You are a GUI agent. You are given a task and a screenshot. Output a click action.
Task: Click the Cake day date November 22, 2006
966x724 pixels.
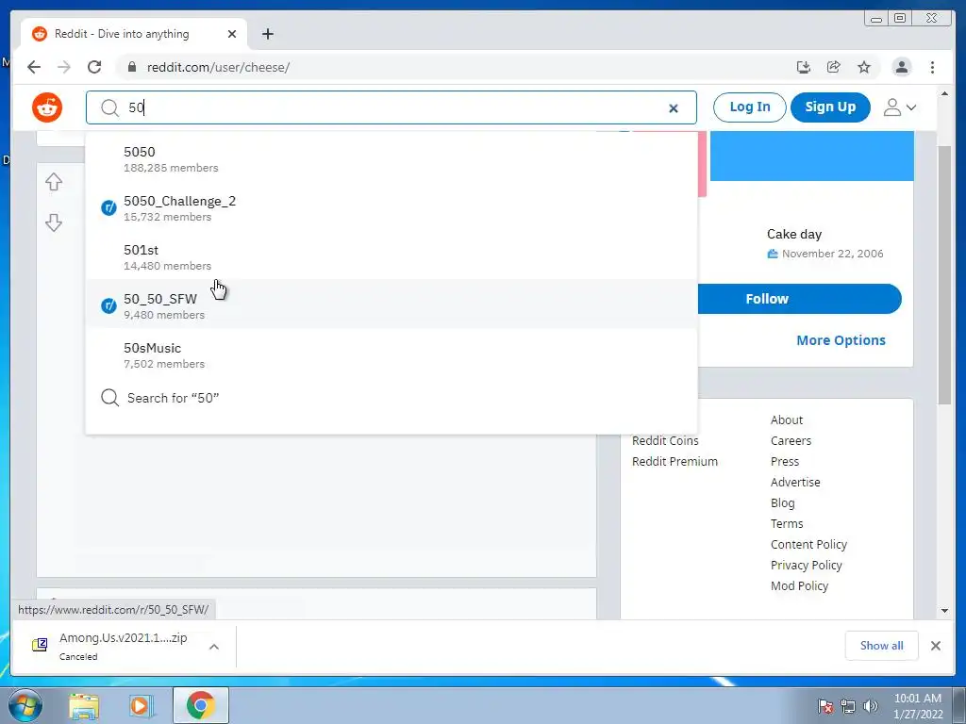pos(832,254)
